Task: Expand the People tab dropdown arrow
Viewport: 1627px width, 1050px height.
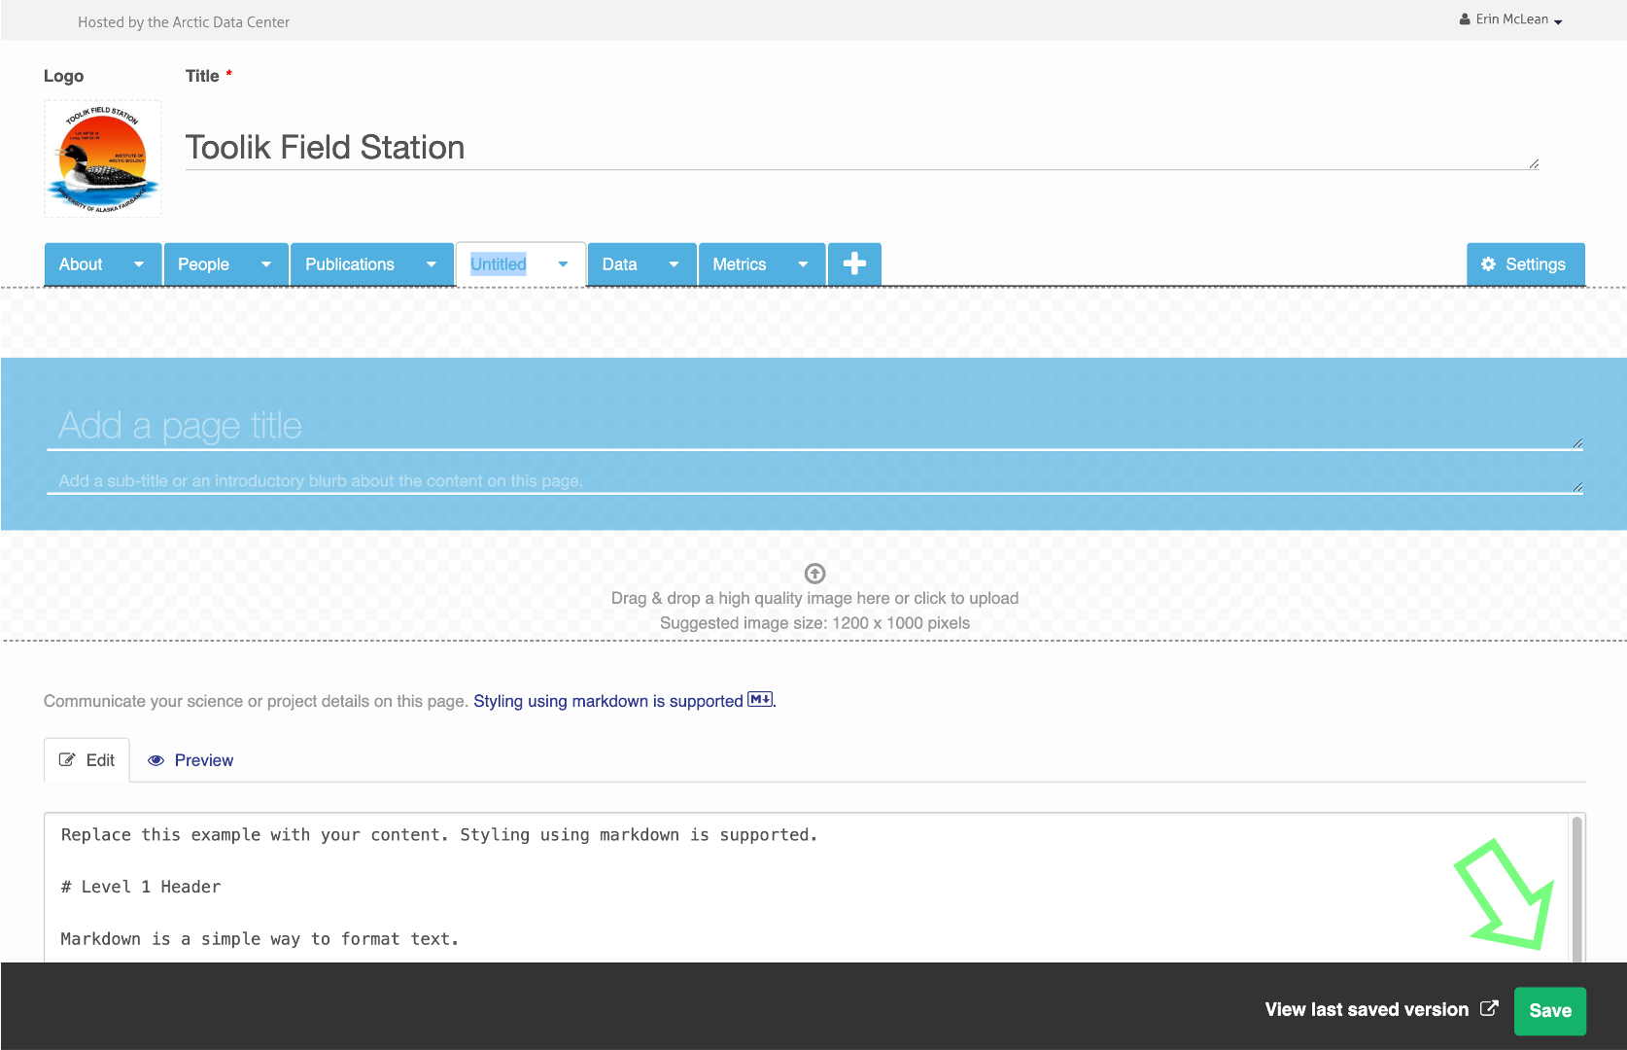Action: (x=265, y=264)
